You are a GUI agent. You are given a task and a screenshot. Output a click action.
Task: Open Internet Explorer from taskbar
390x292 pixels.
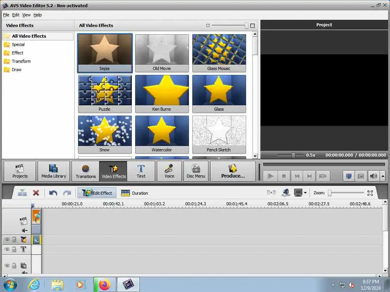[x=34, y=284]
